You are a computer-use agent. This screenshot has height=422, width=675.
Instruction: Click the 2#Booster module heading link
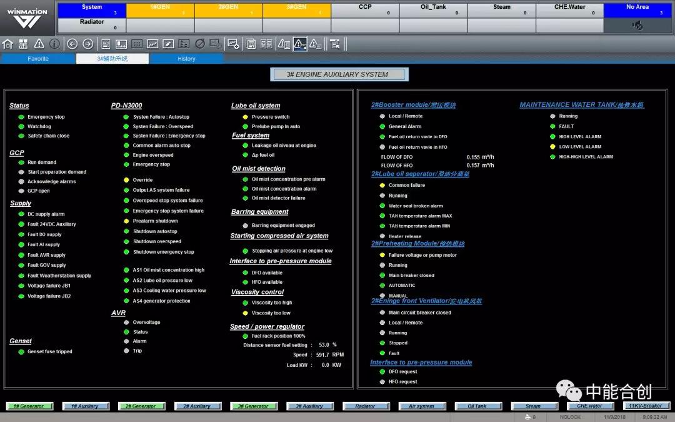coord(413,105)
